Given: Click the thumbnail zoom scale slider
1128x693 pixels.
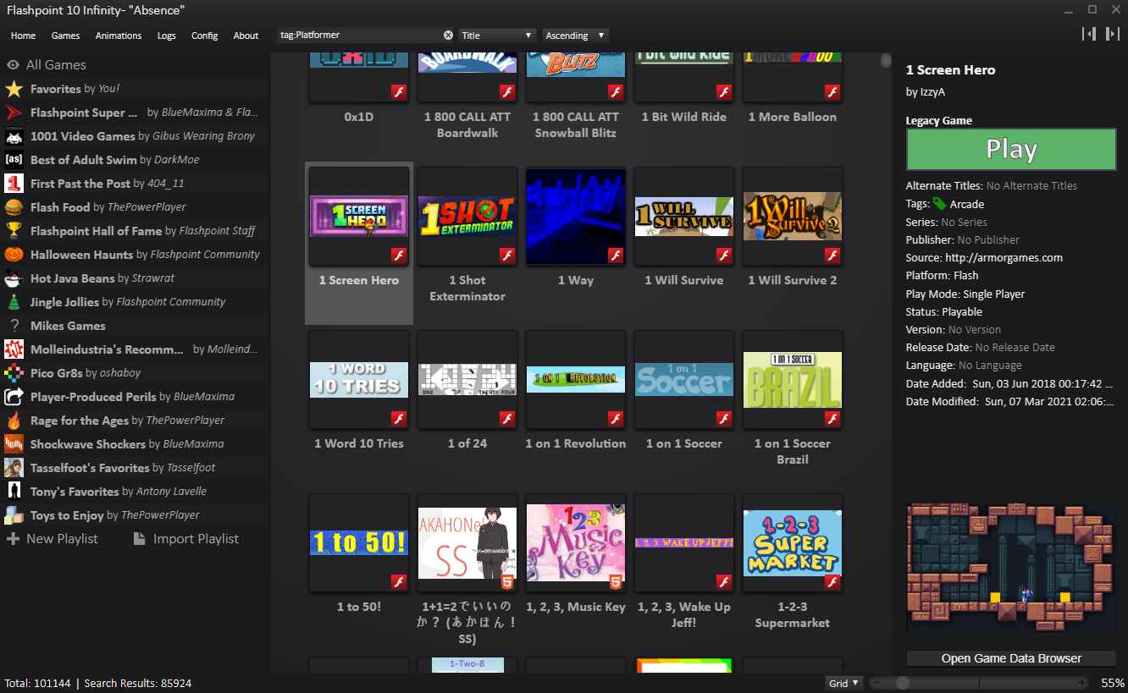Looking at the screenshot, I should point(980,683).
